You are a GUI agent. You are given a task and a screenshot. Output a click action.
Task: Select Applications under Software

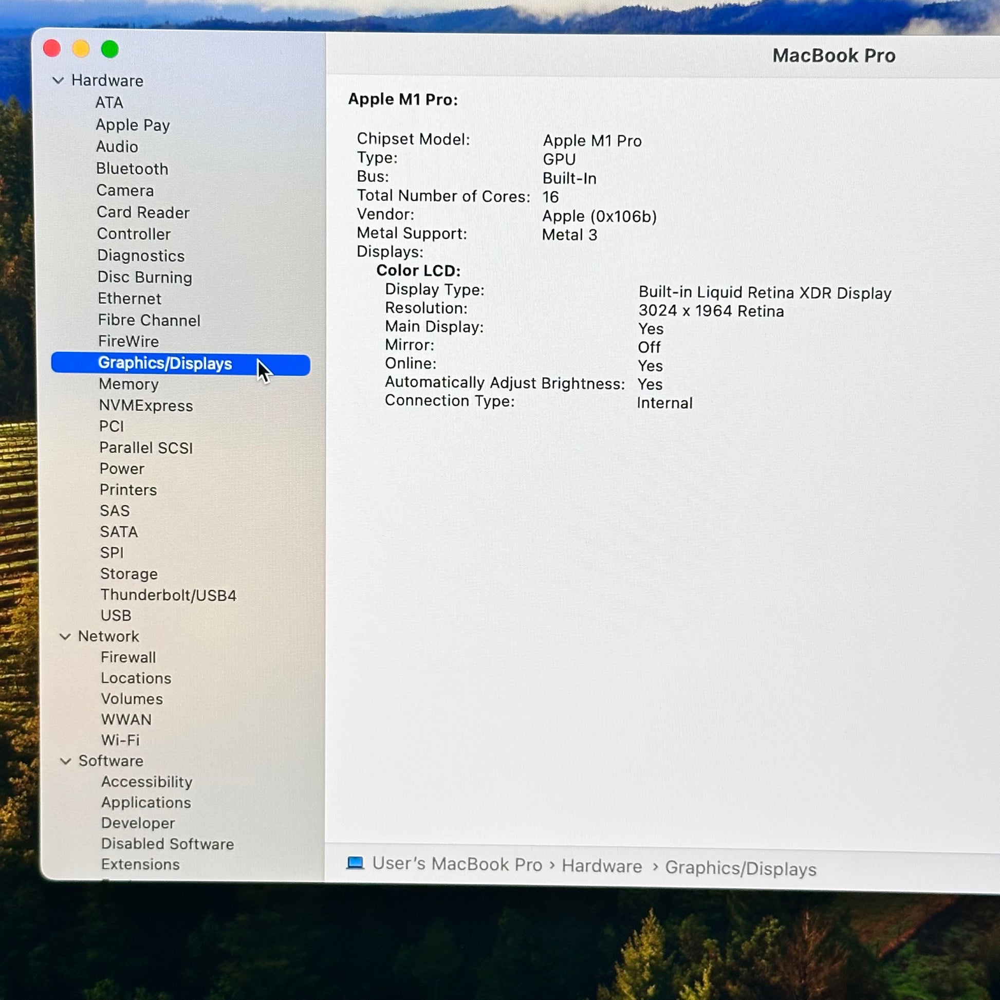[x=146, y=802]
